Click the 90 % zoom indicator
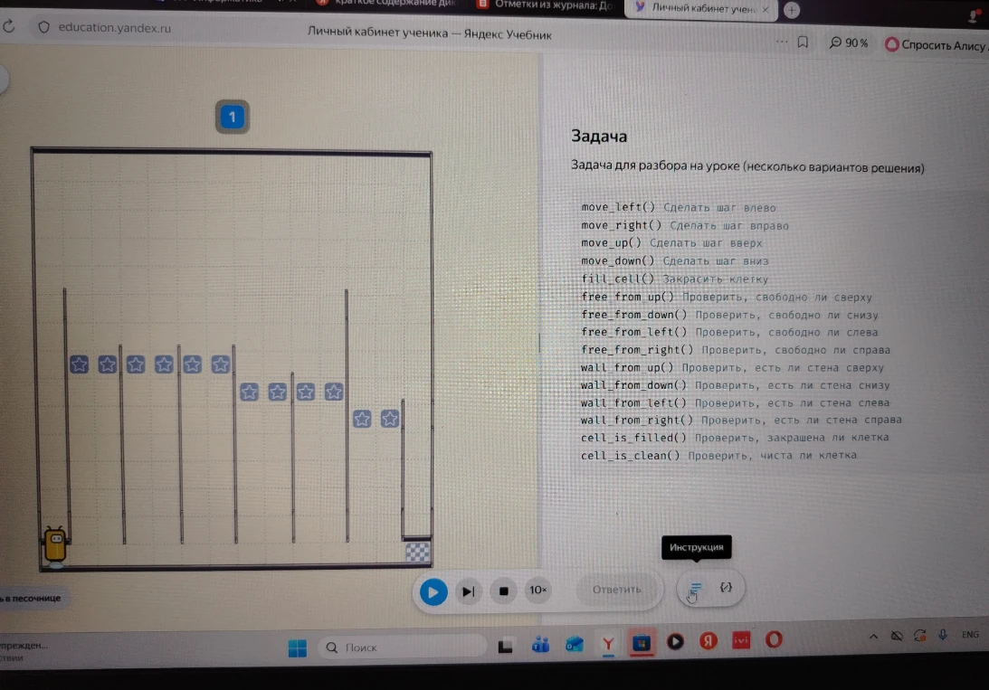This screenshot has width=989, height=690. 849,43
